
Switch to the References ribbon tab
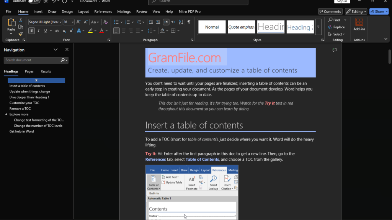click(103, 11)
